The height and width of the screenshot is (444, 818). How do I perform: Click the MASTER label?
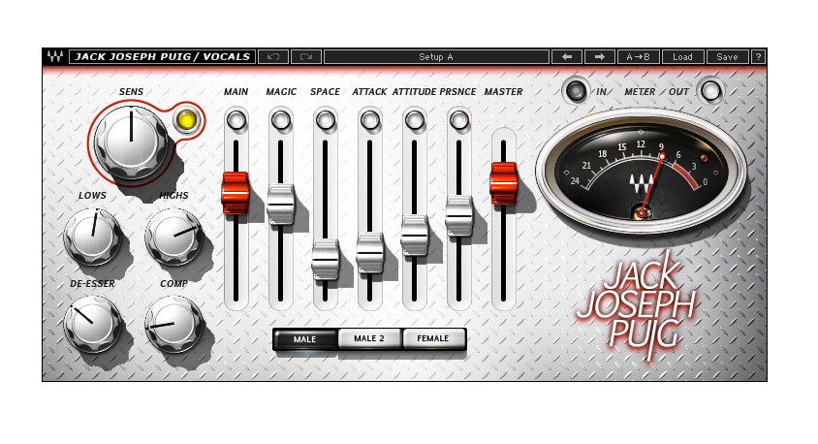point(503,91)
